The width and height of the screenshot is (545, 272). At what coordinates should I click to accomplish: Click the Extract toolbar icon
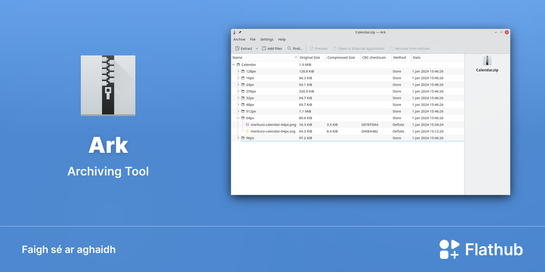pyautogui.click(x=237, y=49)
